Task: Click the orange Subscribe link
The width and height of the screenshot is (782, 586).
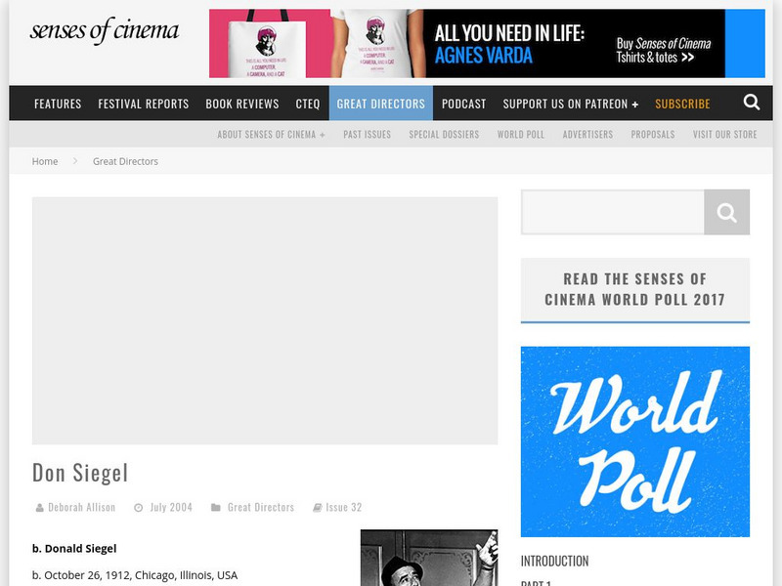Action: [682, 104]
